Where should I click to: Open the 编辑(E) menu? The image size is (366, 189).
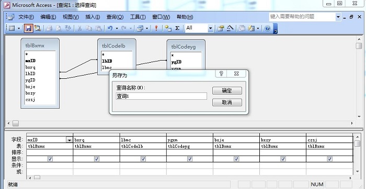tap(48, 17)
